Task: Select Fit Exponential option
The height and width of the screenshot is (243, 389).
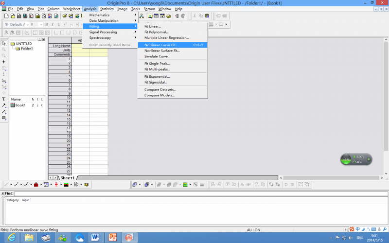Action: tap(173, 77)
